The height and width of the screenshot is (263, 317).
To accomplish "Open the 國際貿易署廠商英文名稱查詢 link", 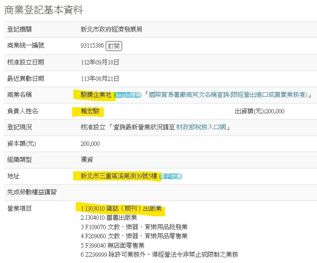I will (228, 95).
